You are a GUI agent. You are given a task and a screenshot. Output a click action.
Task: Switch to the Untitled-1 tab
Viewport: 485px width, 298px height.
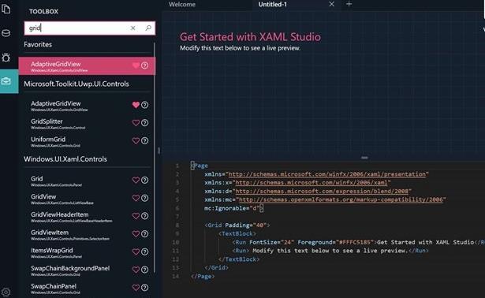tap(273, 4)
